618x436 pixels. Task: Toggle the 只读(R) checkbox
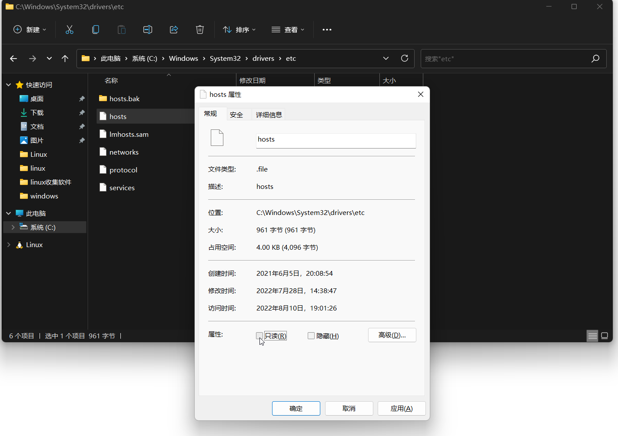click(x=259, y=336)
